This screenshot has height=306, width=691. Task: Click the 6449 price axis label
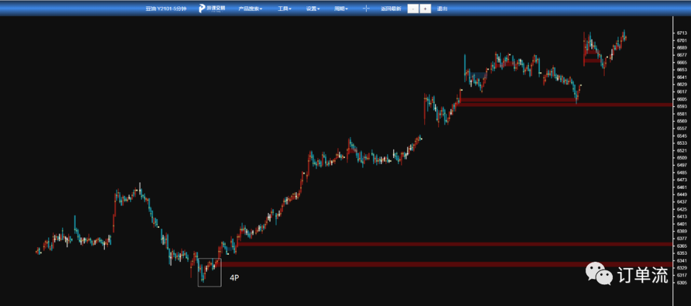681,194
